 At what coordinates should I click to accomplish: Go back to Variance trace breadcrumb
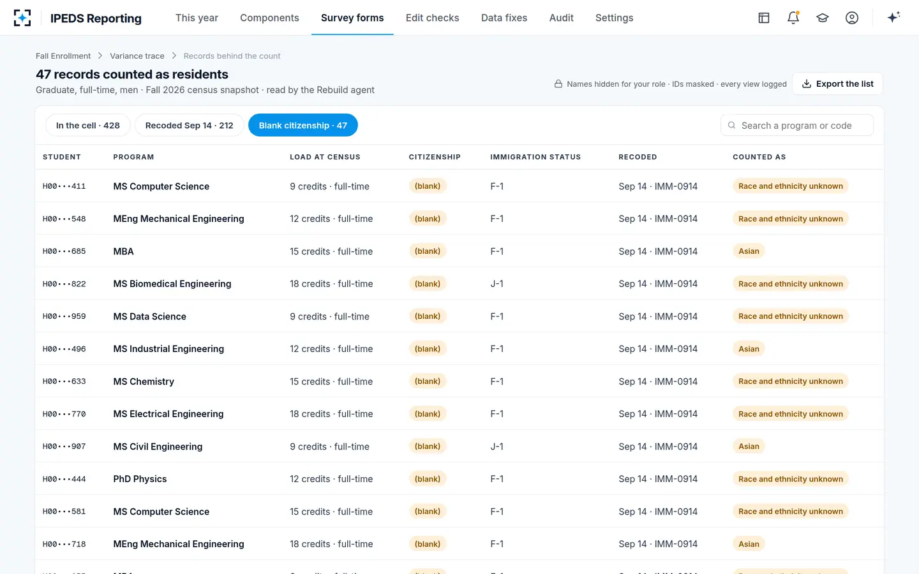click(x=137, y=56)
